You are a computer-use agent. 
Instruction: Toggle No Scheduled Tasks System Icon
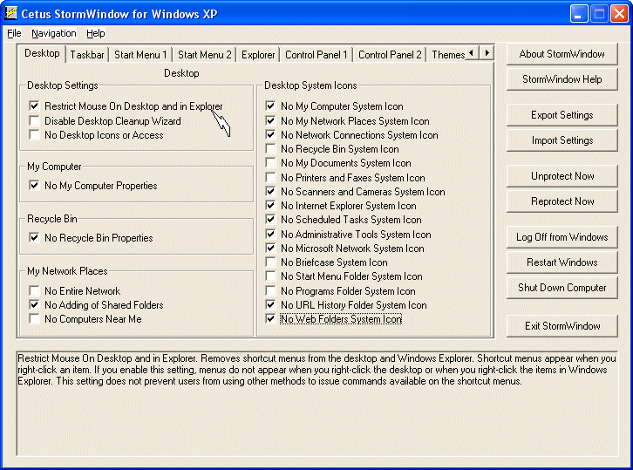tap(270, 220)
